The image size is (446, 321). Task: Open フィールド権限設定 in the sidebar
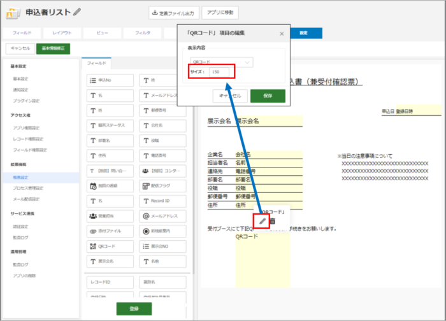click(30, 150)
